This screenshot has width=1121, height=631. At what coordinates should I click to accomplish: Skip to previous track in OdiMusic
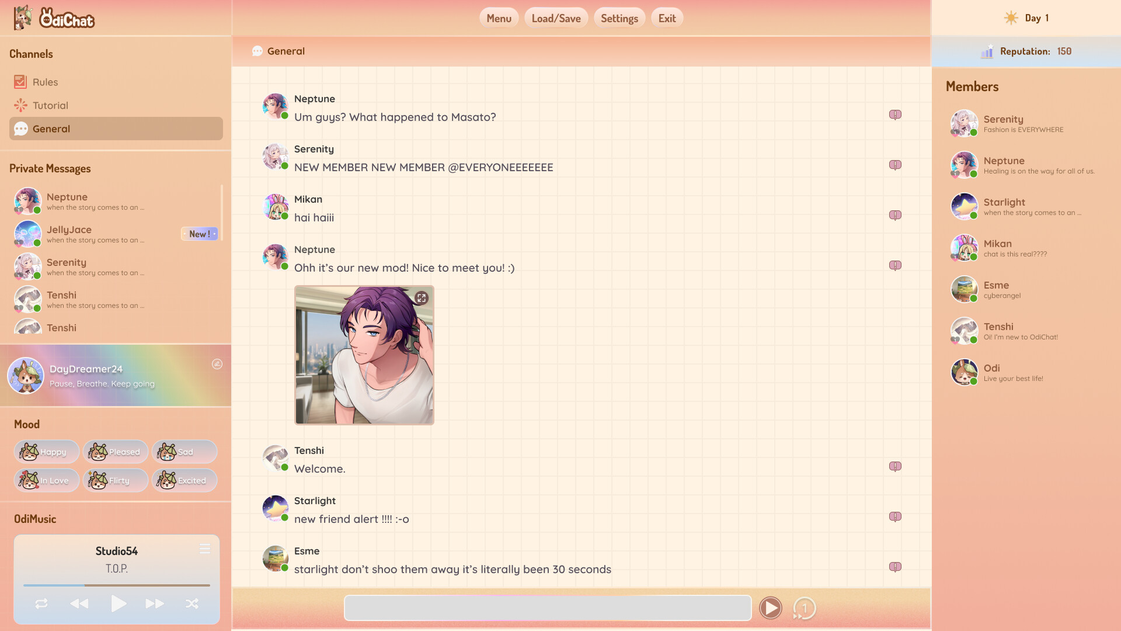click(79, 604)
